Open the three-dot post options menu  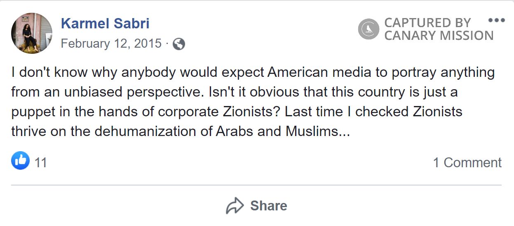(x=496, y=21)
